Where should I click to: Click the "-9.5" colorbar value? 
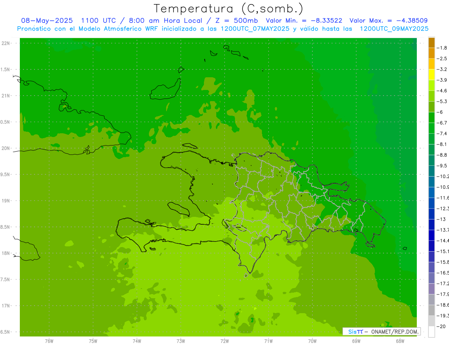point(442,165)
